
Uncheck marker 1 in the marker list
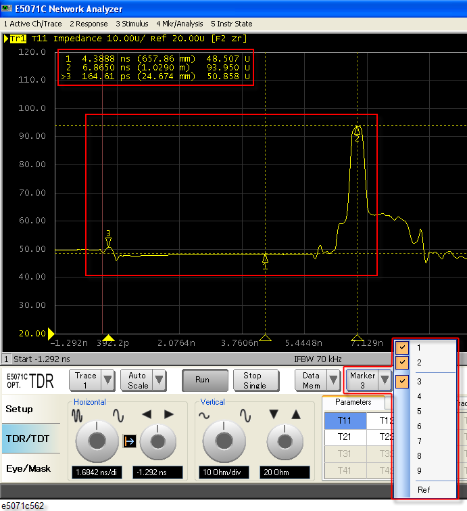click(x=403, y=347)
